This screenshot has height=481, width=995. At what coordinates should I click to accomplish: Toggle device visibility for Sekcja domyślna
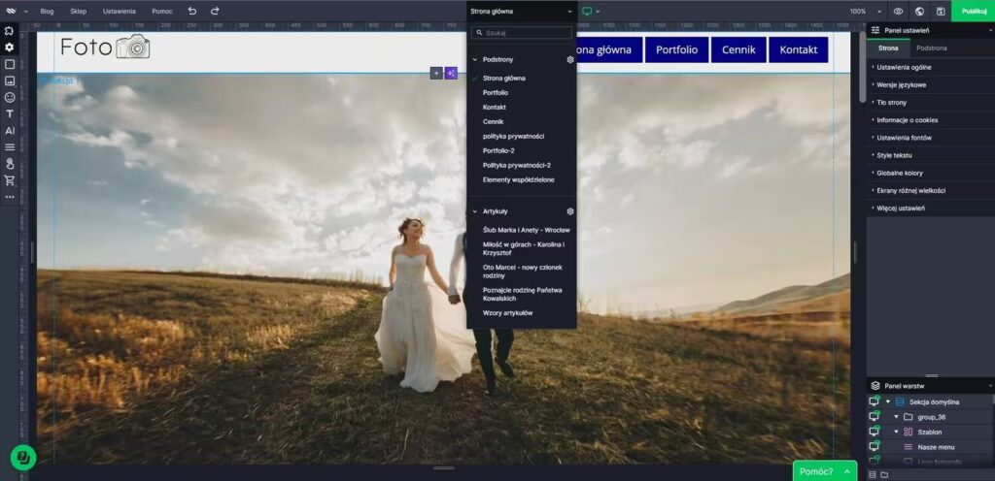click(875, 401)
